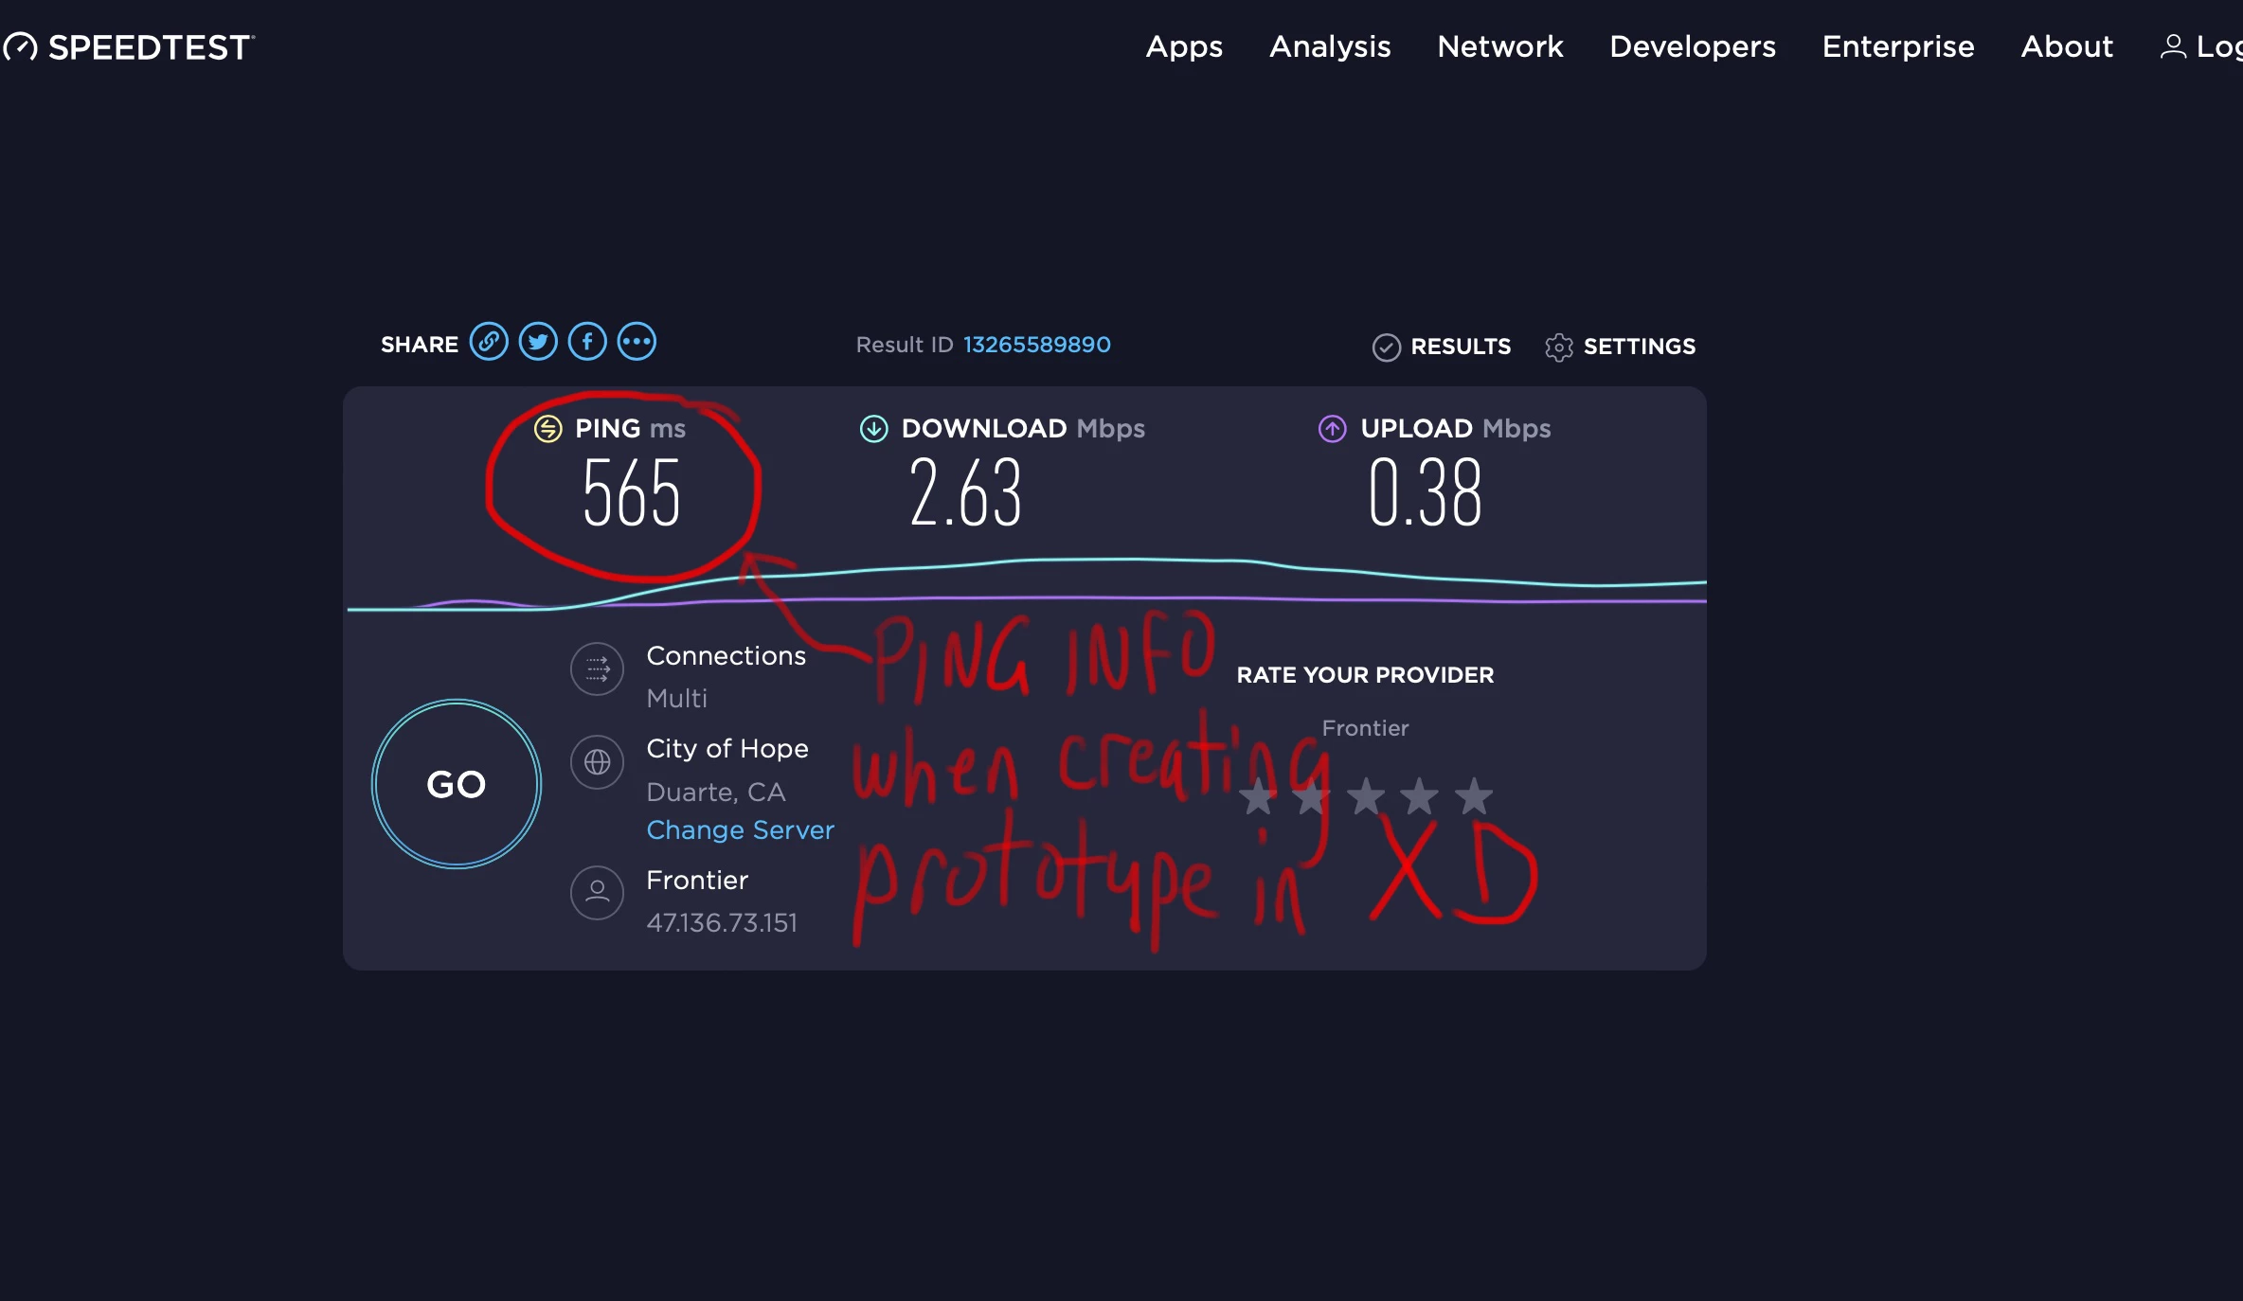Click the Settings gear icon
Screen dimensions: 2243x1301
pos(1558,347)
